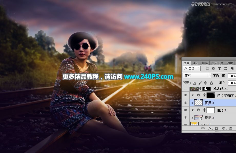
Task: Click mask link icon on 曲线 2
Action: coord(204,110)
